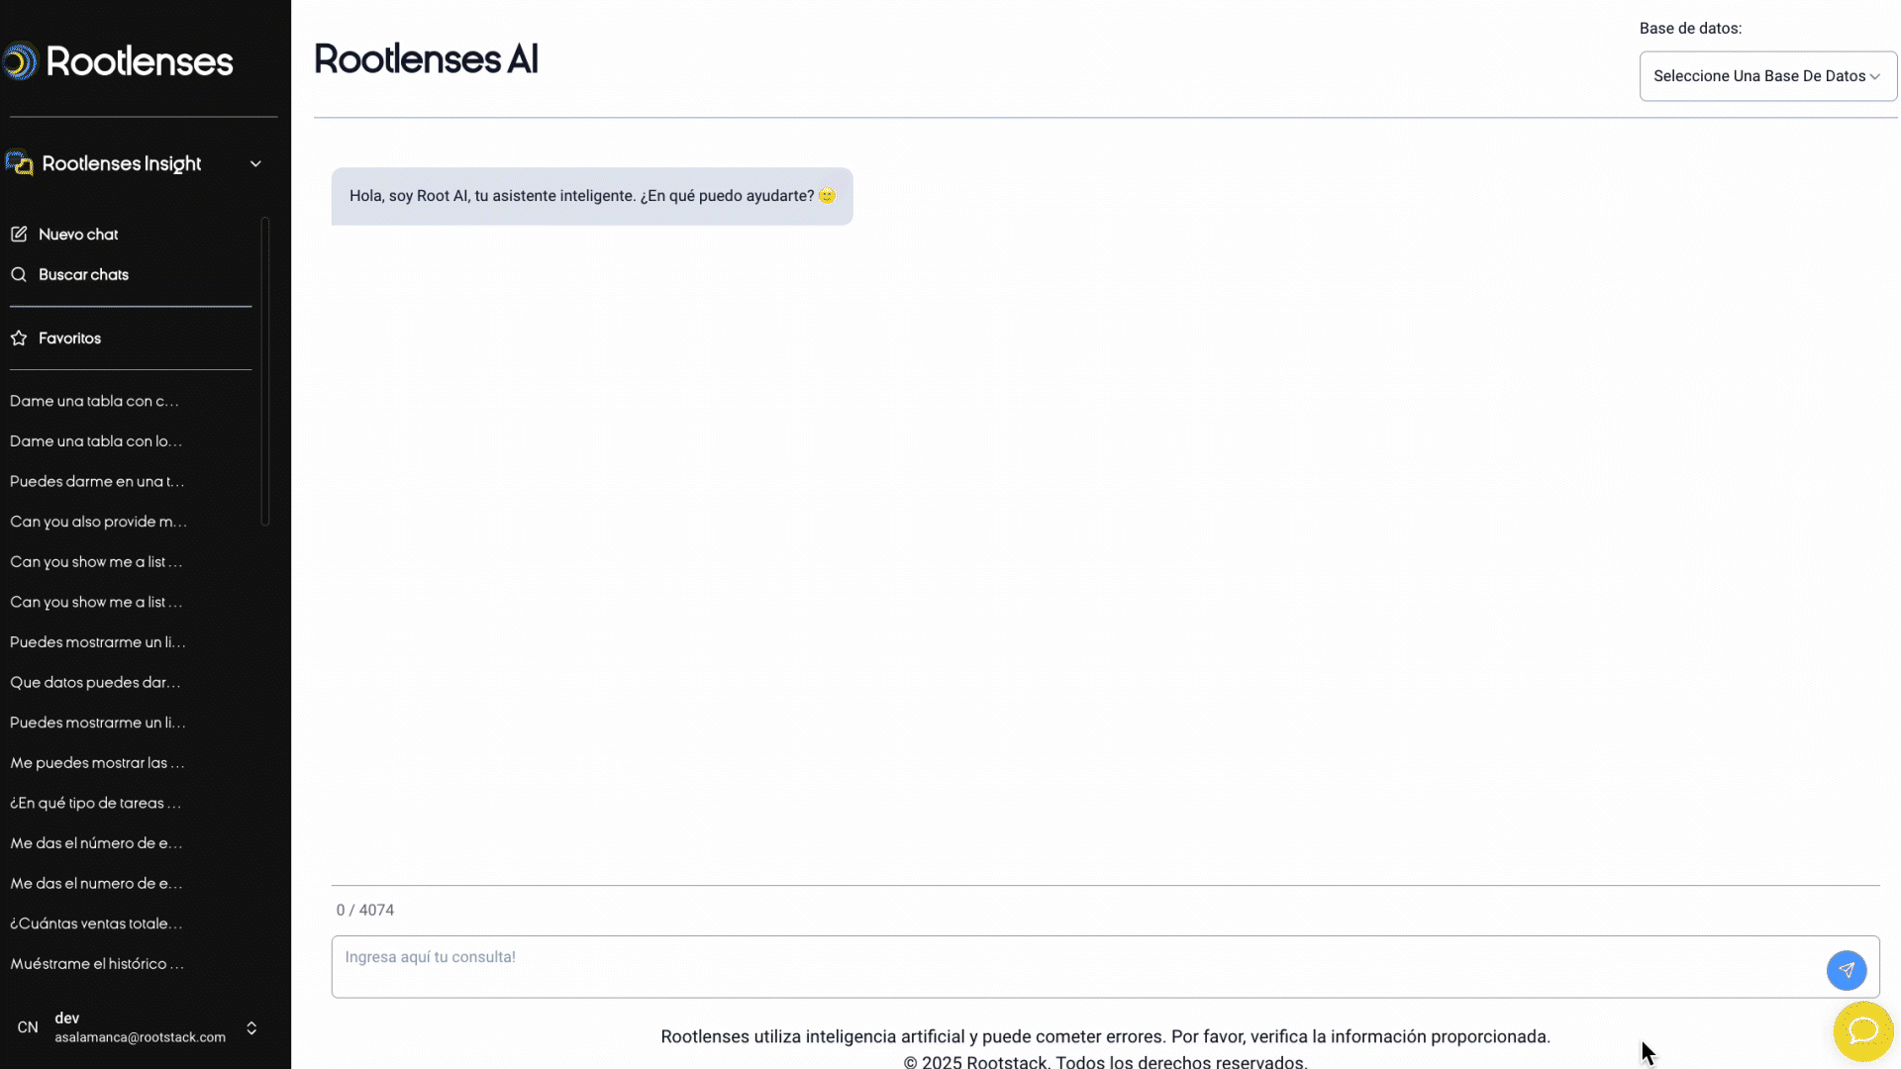Open the yellow floating chat bubble
The width and height of the screenshot is (1901, 1069).
[1863, 1031]
